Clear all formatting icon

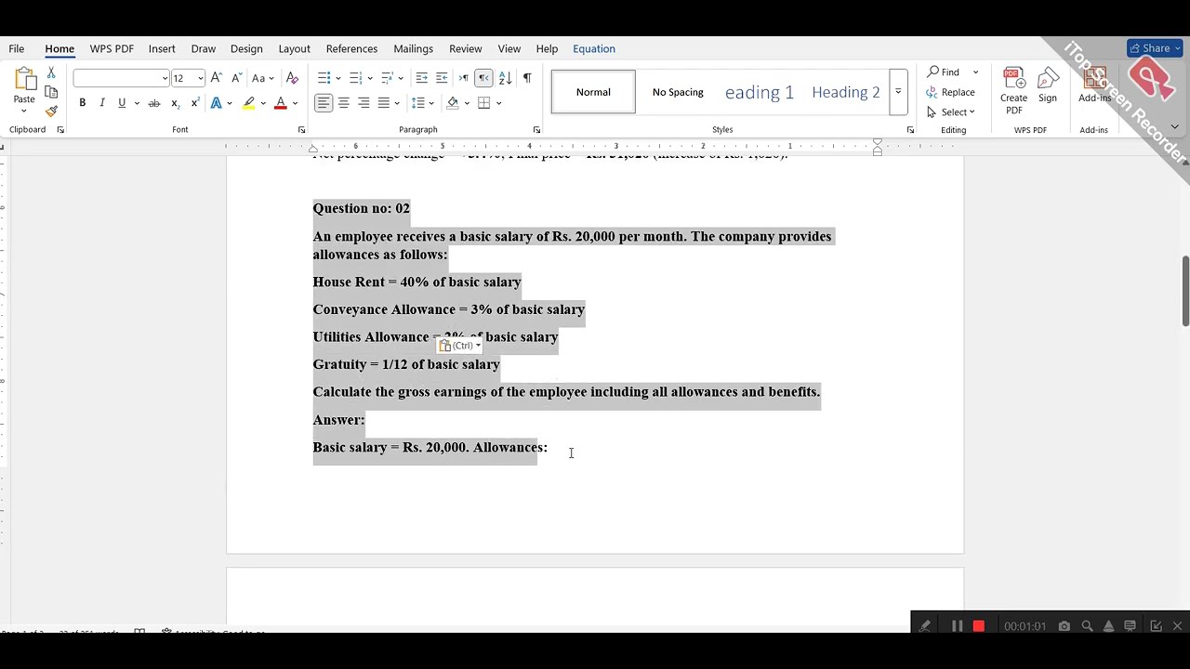click(x=292, y=78)
